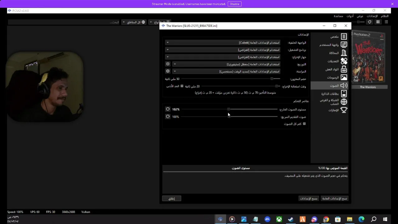Click the buffer size (حجم المخزون) slider
The height and width of the screenshot is (224, 398).
(x=230, y=79)
